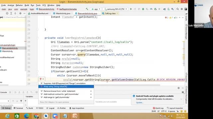Open the Tools menu
The height and width of the screenshot is (119, 213).
tap(38, 5)
